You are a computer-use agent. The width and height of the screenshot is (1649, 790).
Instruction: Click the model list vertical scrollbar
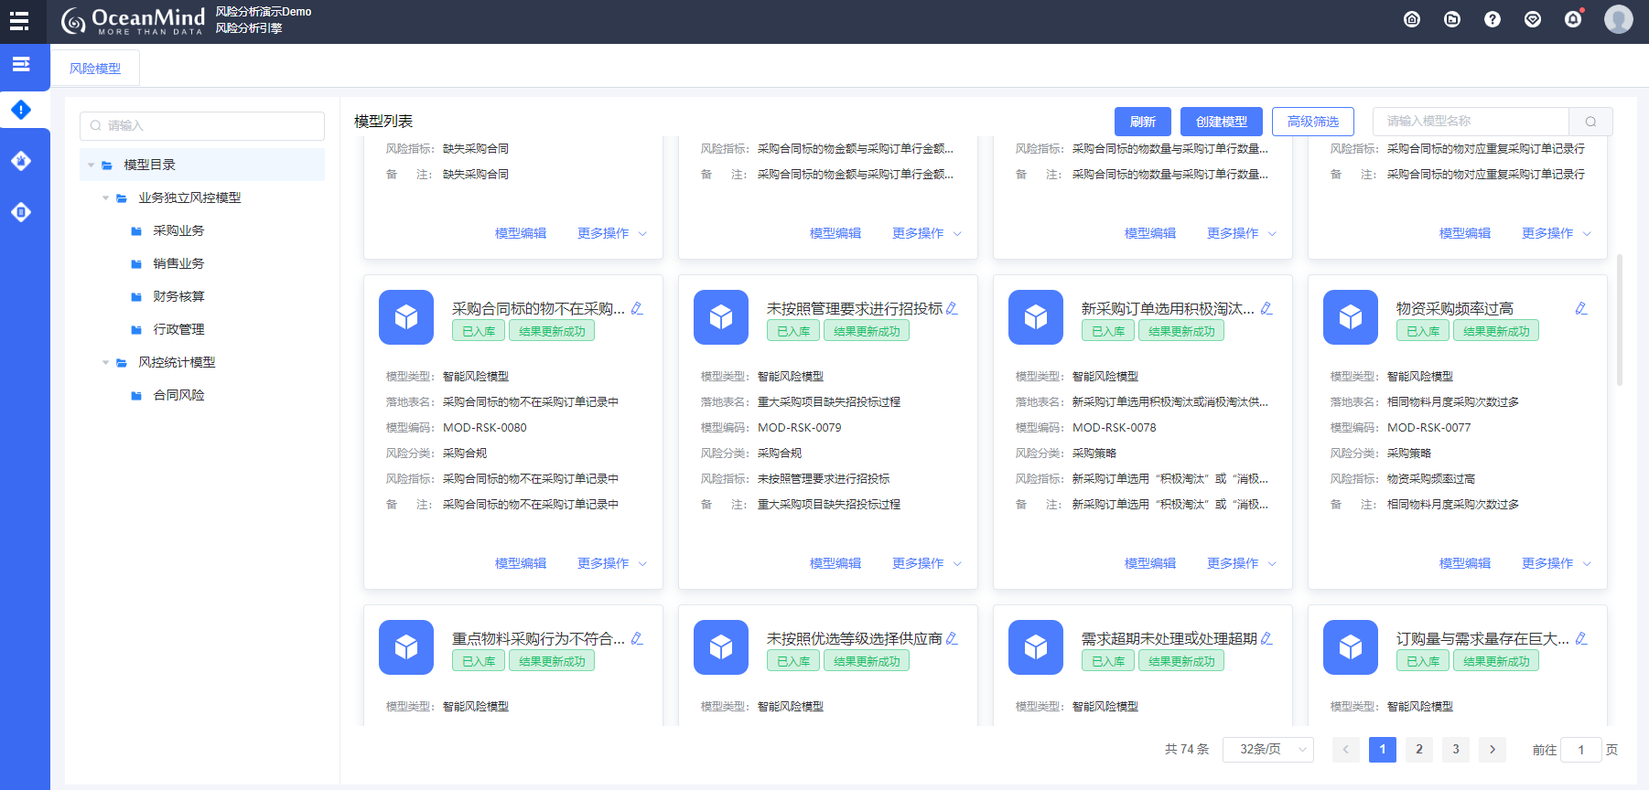1620,320
